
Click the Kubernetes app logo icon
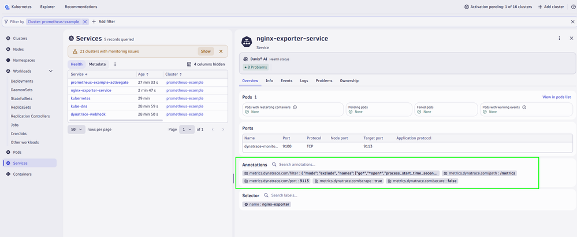pos(6,6)
